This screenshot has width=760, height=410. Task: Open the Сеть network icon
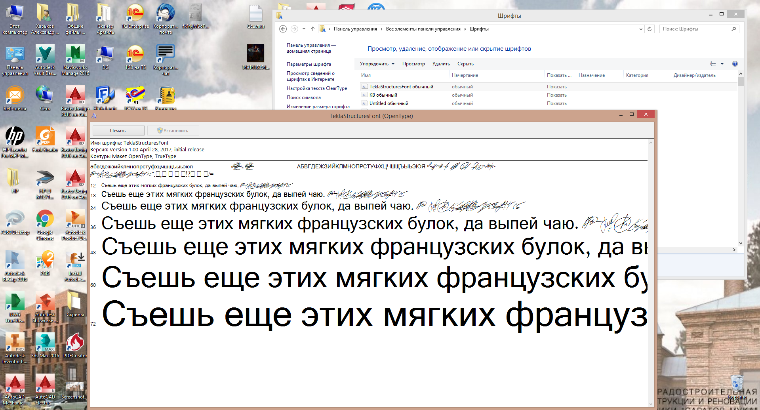[x=45, y=98]
